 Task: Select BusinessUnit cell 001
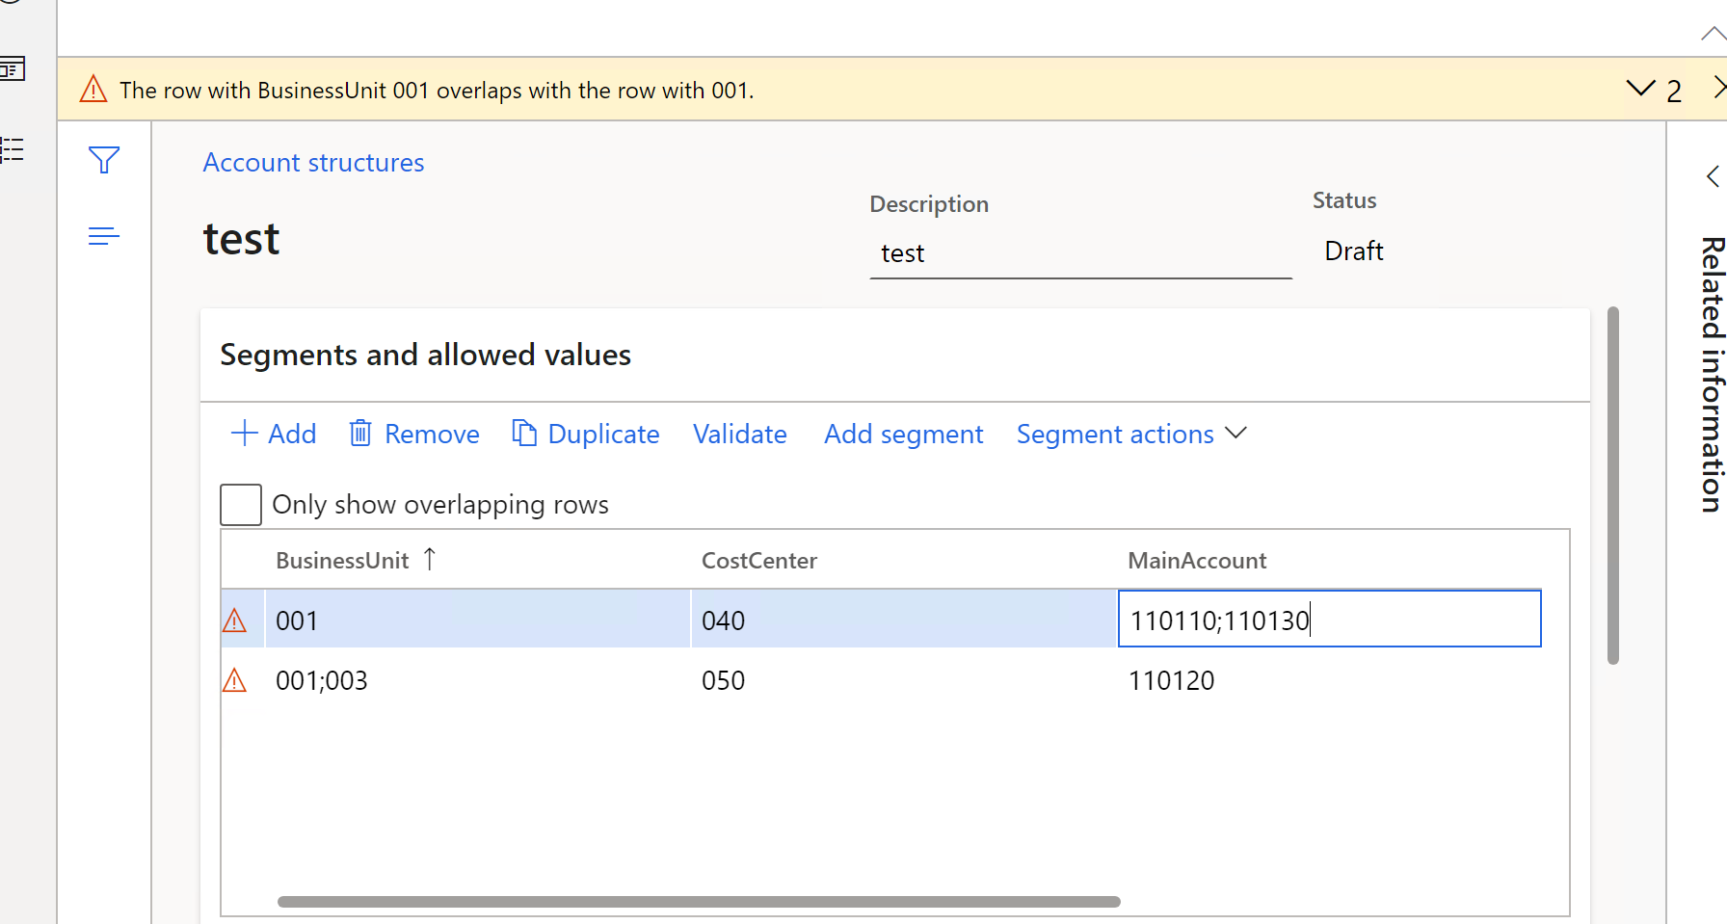(x=478, y=619)
